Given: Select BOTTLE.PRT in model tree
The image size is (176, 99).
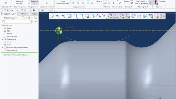Looking at the screenshot, I should click(x=9, y=26).
